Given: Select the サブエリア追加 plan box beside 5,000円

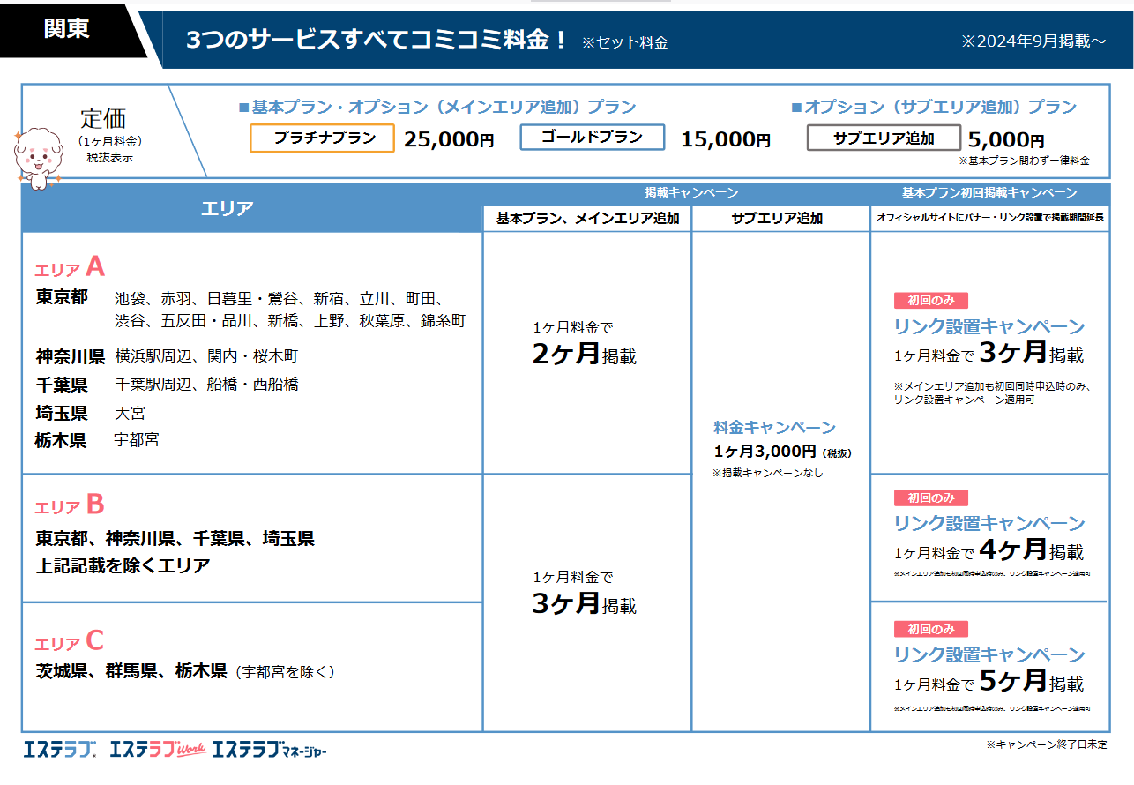Looking at the screenshot, I should pyautogui.click(x=884, y=138).
